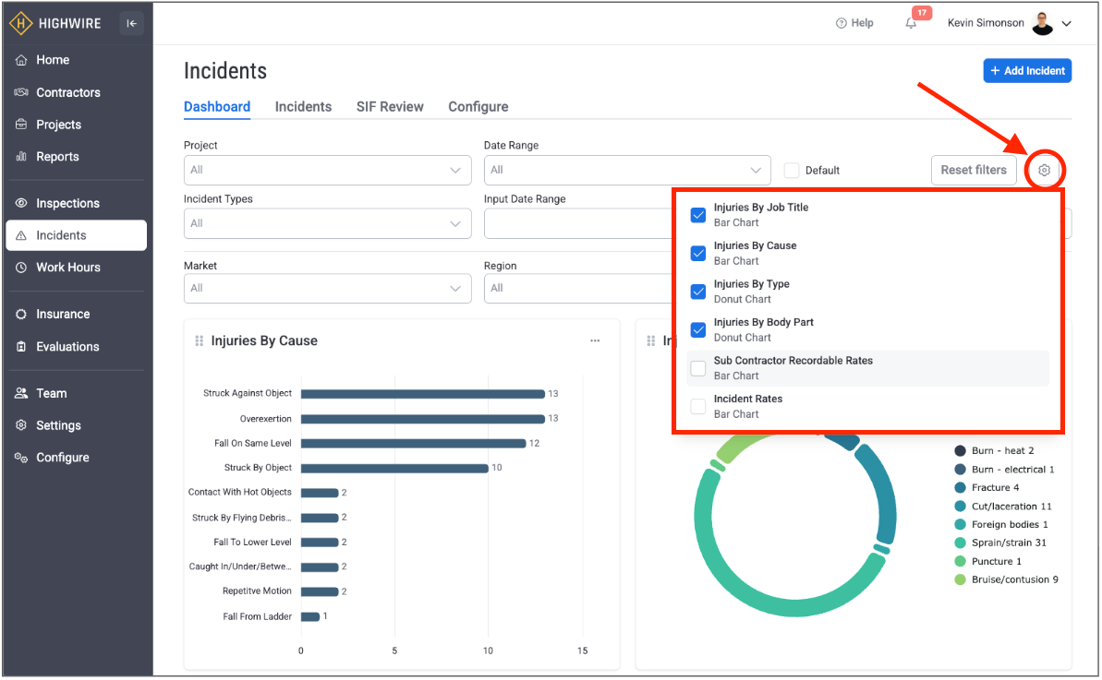
Task: Collapse the sidebar with arrow icon
Action: tap(131, 24)
